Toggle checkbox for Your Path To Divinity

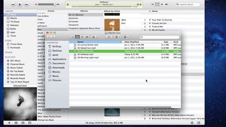150,20
